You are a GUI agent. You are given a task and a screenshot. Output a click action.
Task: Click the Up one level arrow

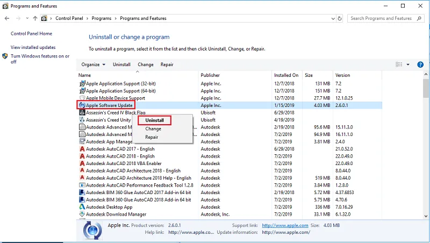click(35, 18)
